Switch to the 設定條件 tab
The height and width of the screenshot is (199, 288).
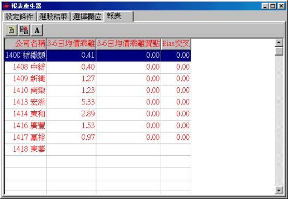point(19,17)
